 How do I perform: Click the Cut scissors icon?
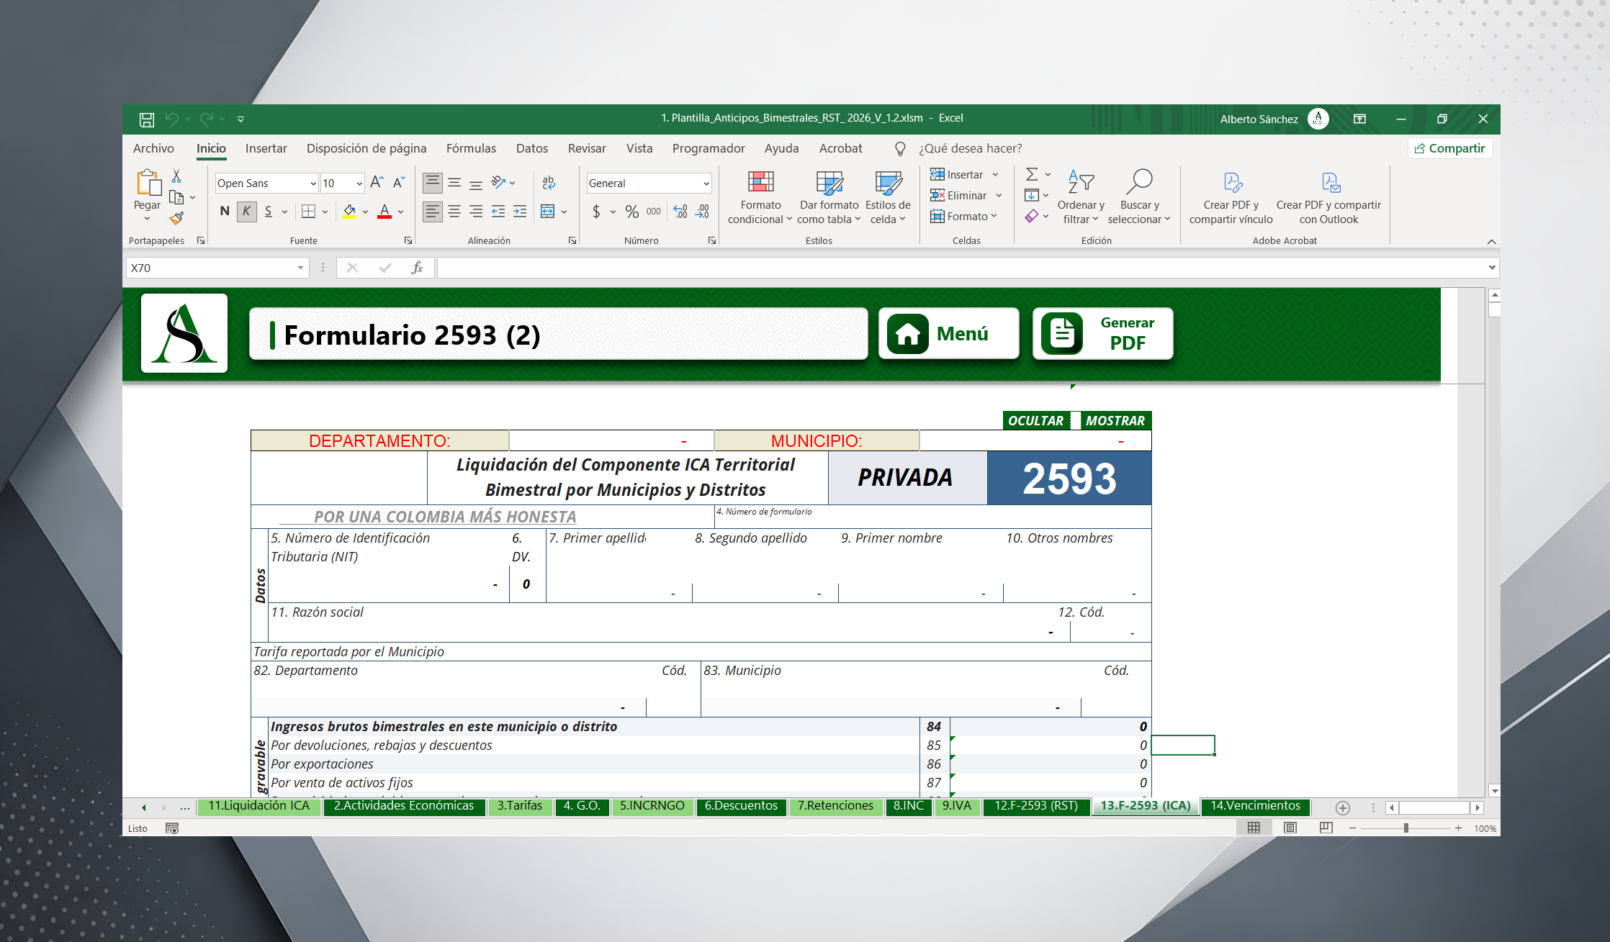coord(176,176)
